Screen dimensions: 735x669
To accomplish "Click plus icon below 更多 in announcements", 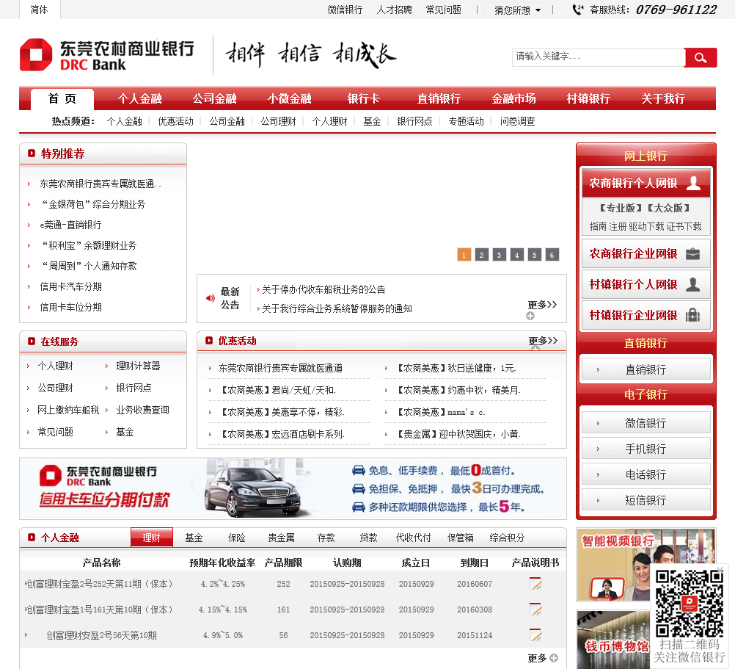I will click(530, 316).
